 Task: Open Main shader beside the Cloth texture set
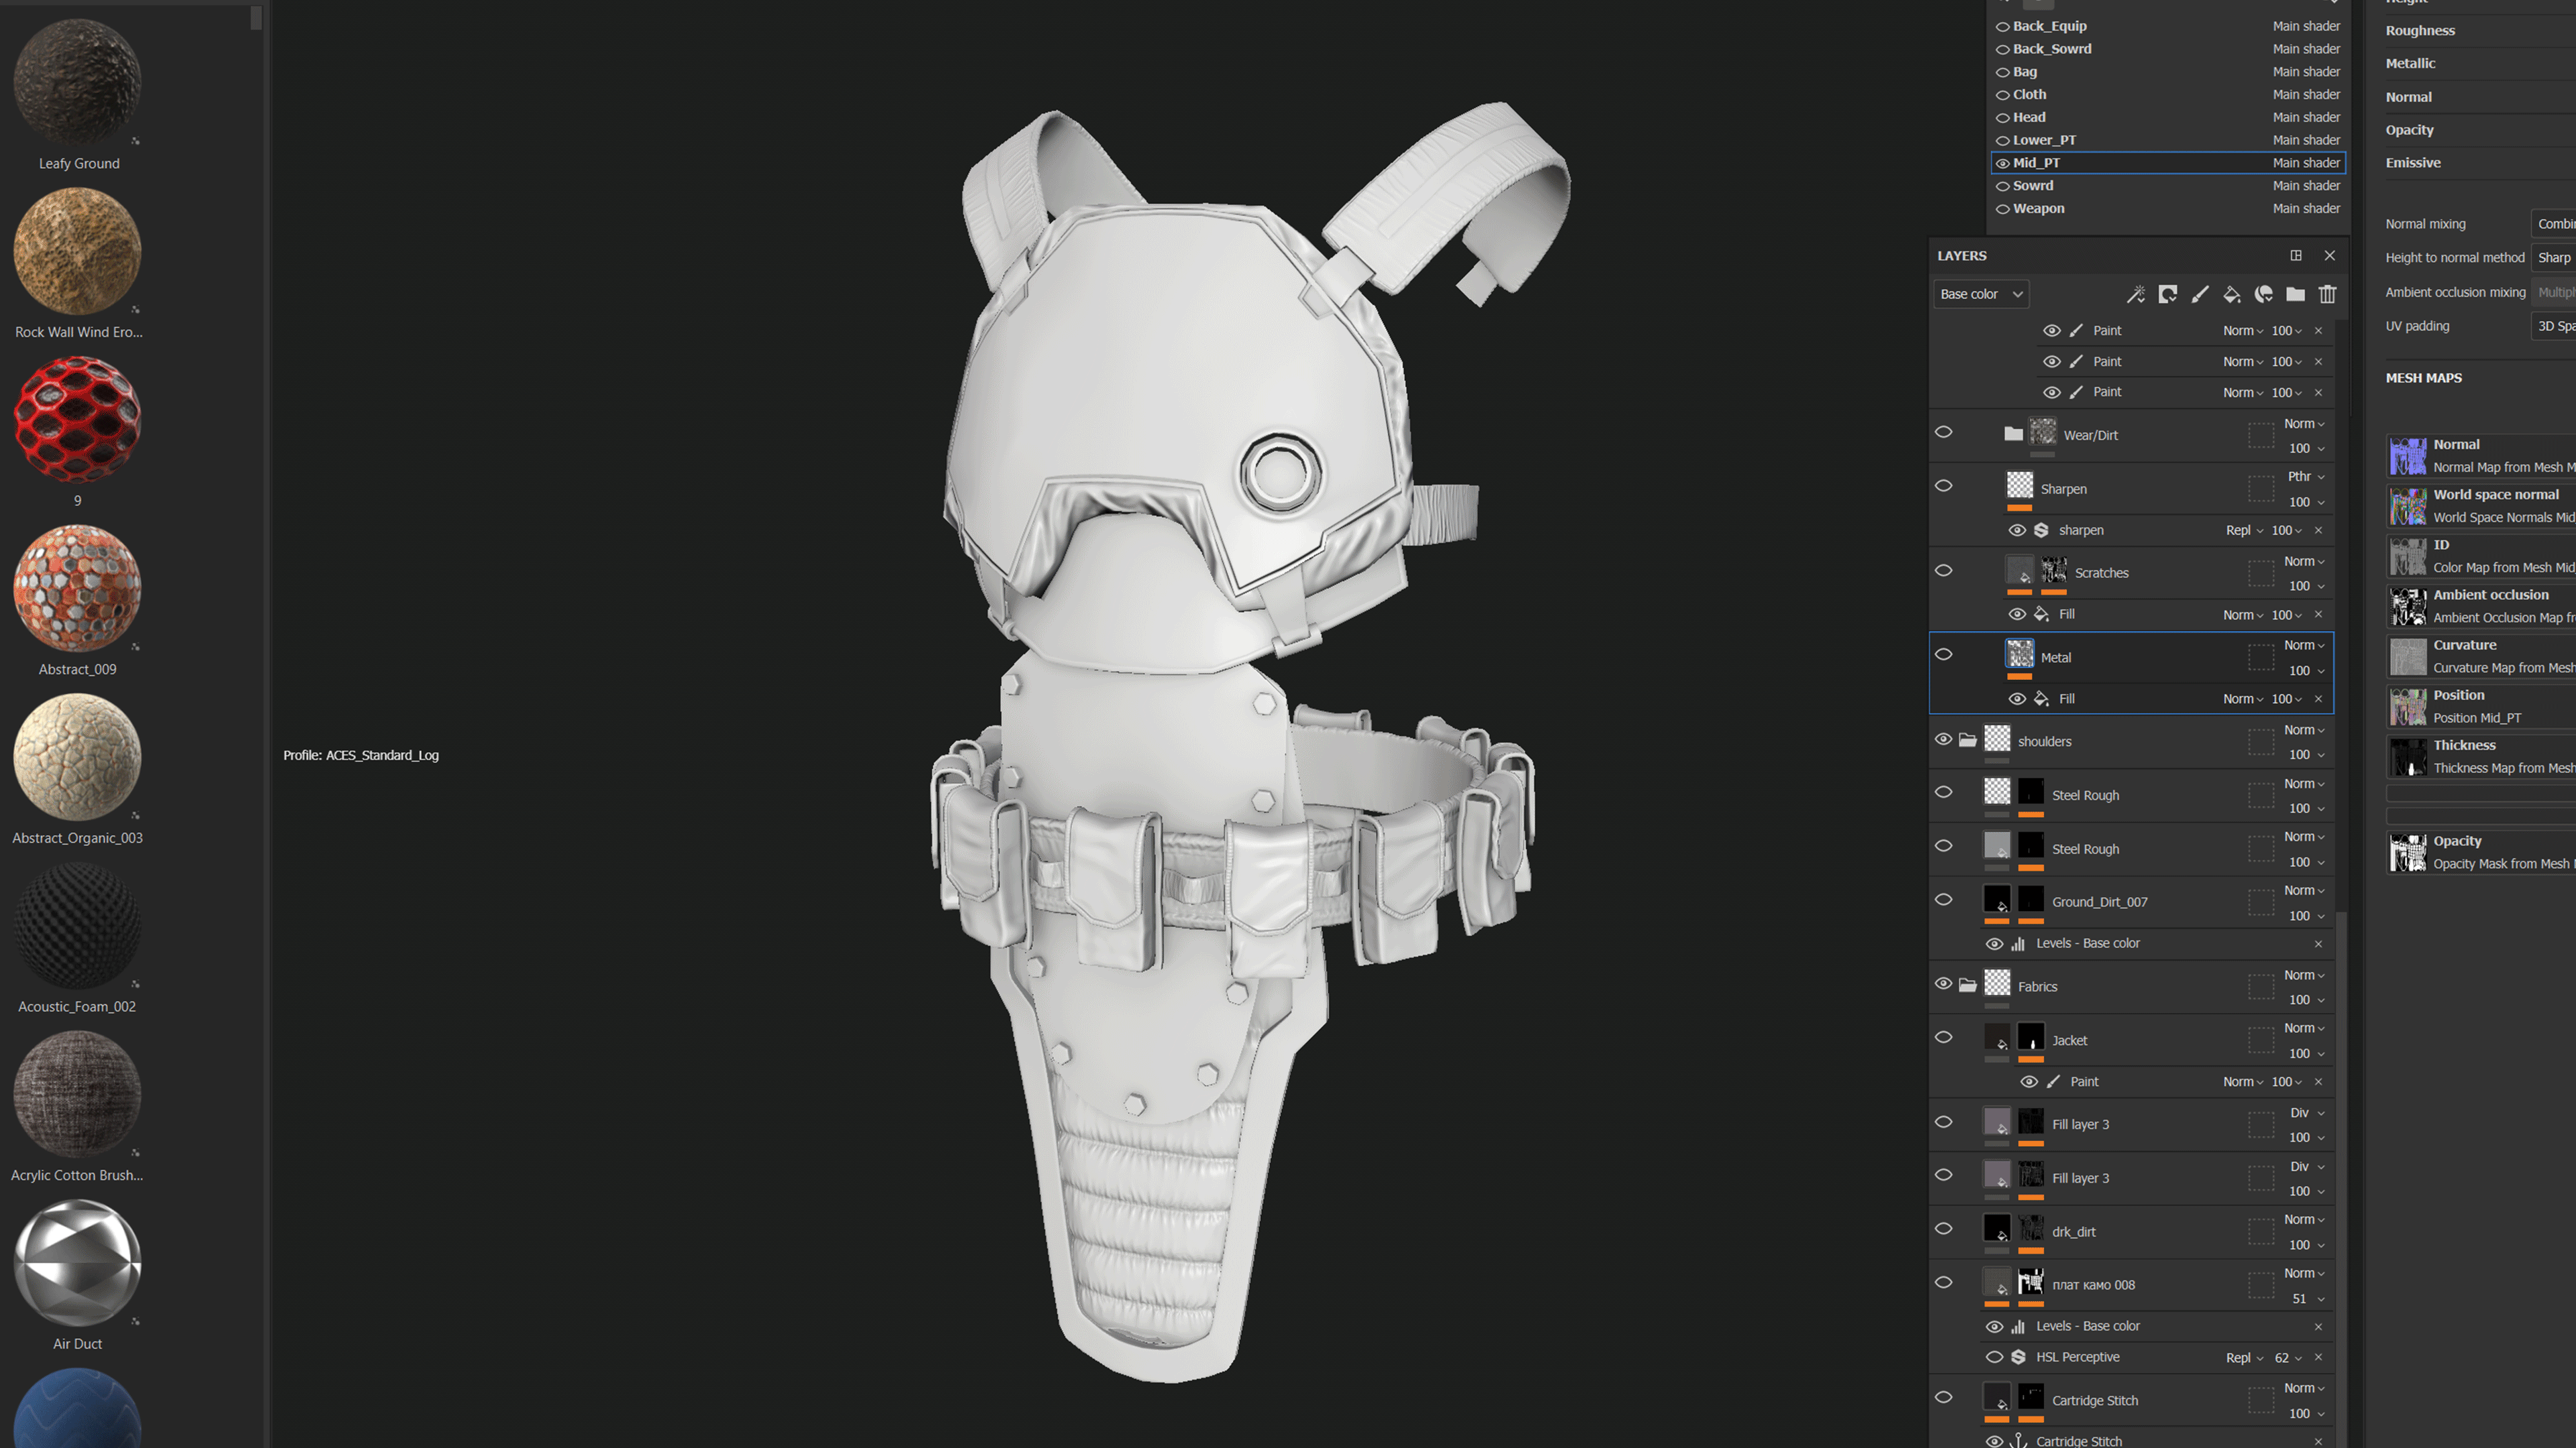click(x=2306, y=94)
